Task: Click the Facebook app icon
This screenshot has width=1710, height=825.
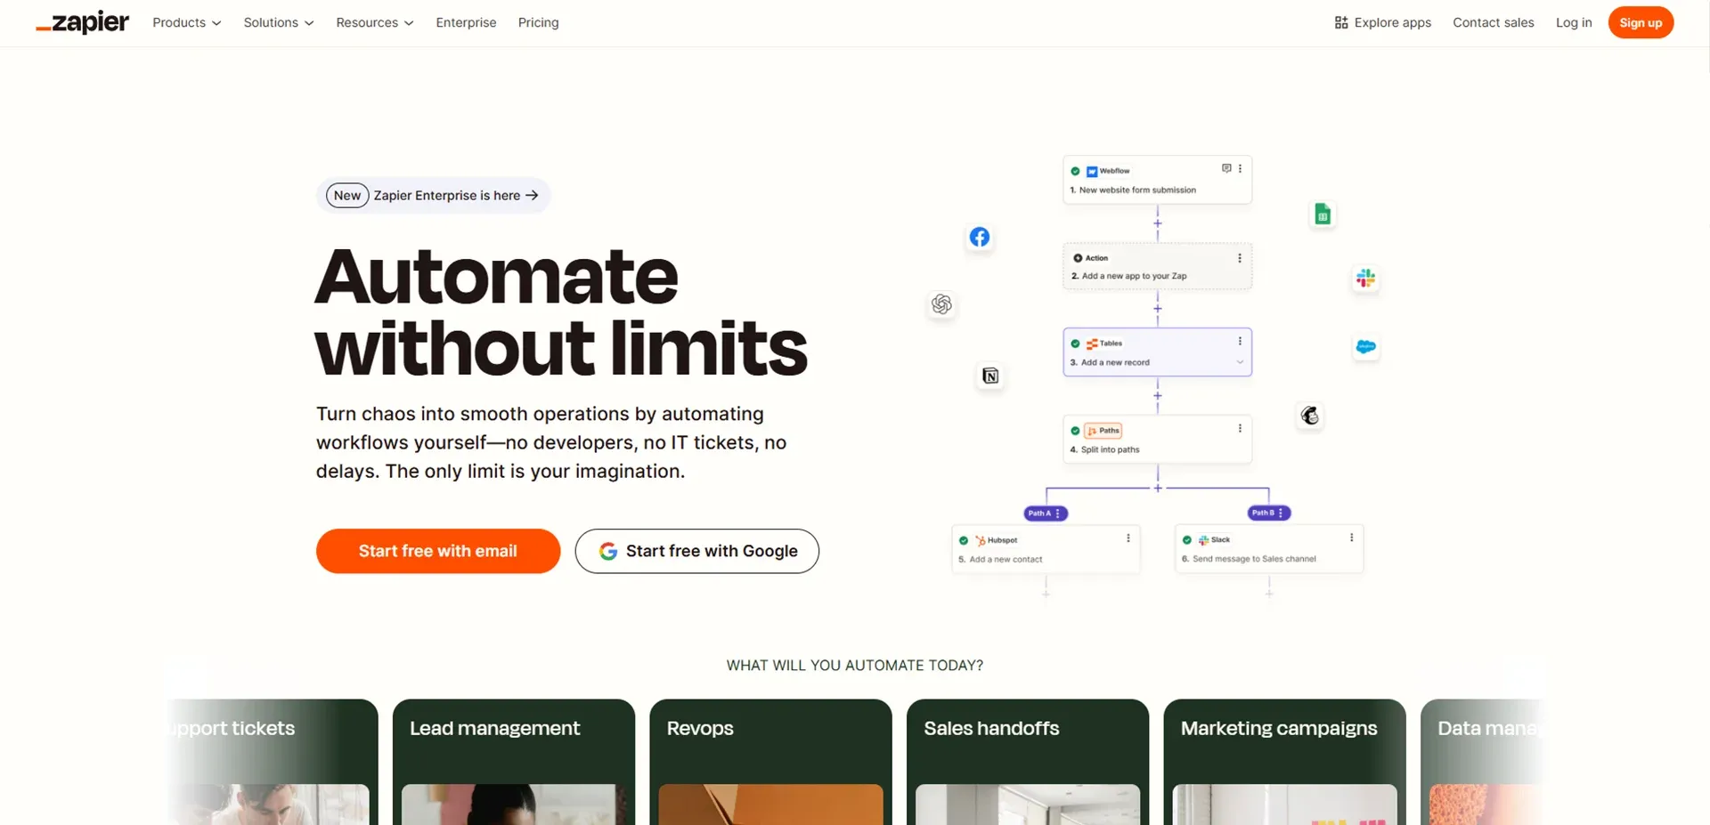Action: pyautogui.click(x=980, y=237)
